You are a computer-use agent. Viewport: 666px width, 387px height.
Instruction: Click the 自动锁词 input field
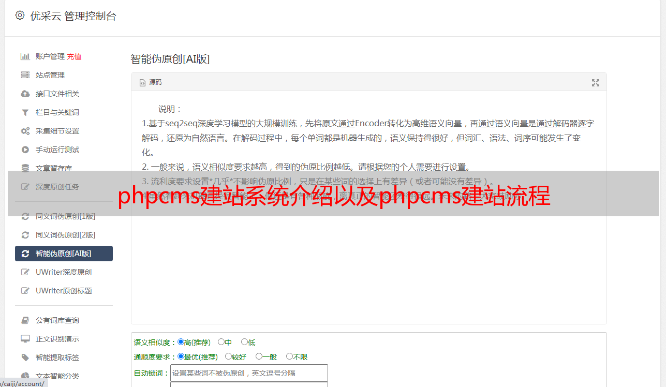249,373
